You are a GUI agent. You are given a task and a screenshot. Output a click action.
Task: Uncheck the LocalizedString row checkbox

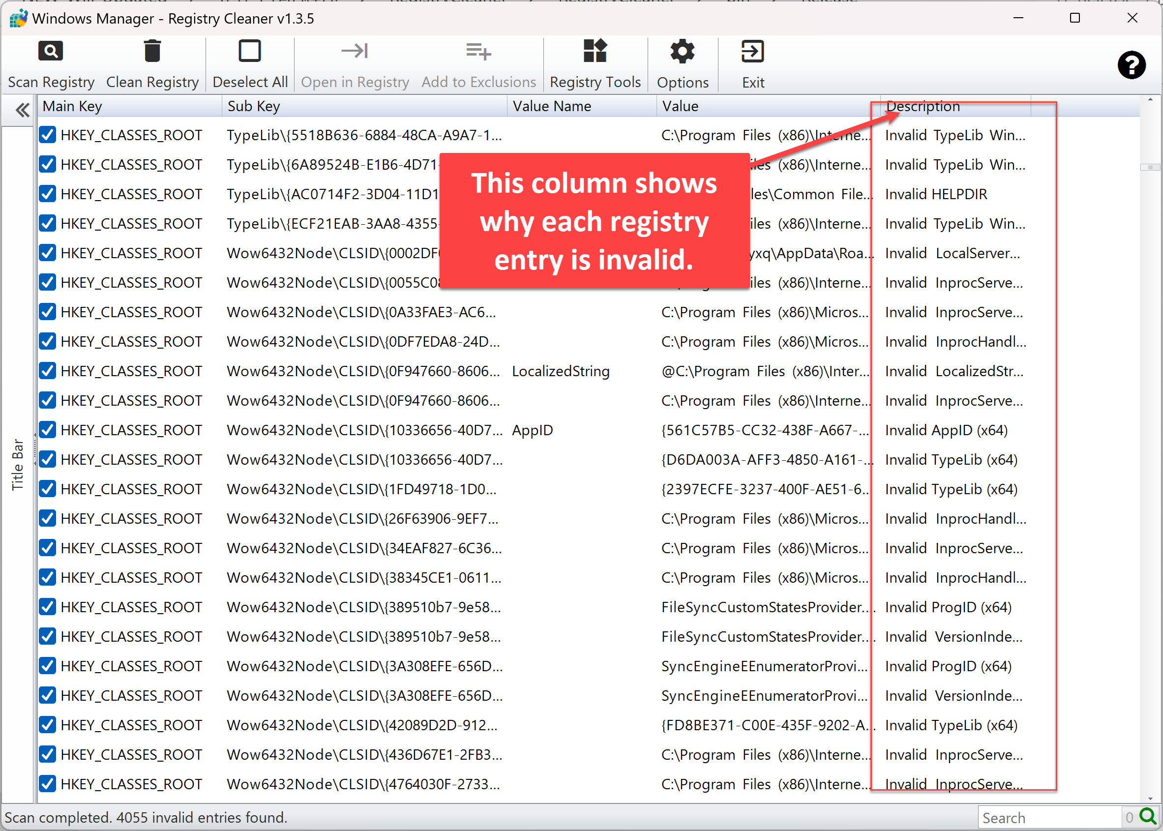coord(48,371)
